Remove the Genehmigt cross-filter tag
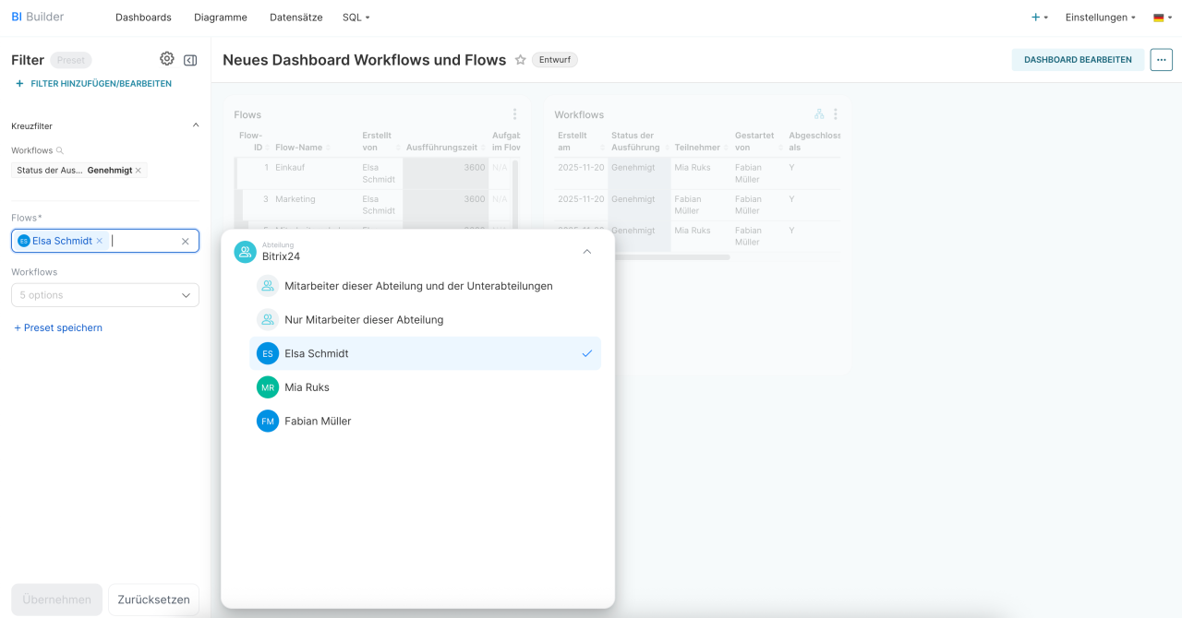The image size is (1182, 618). coord(139,171)
